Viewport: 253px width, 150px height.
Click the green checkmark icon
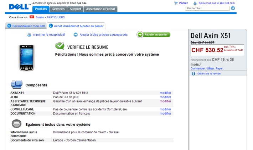(60, 46)
